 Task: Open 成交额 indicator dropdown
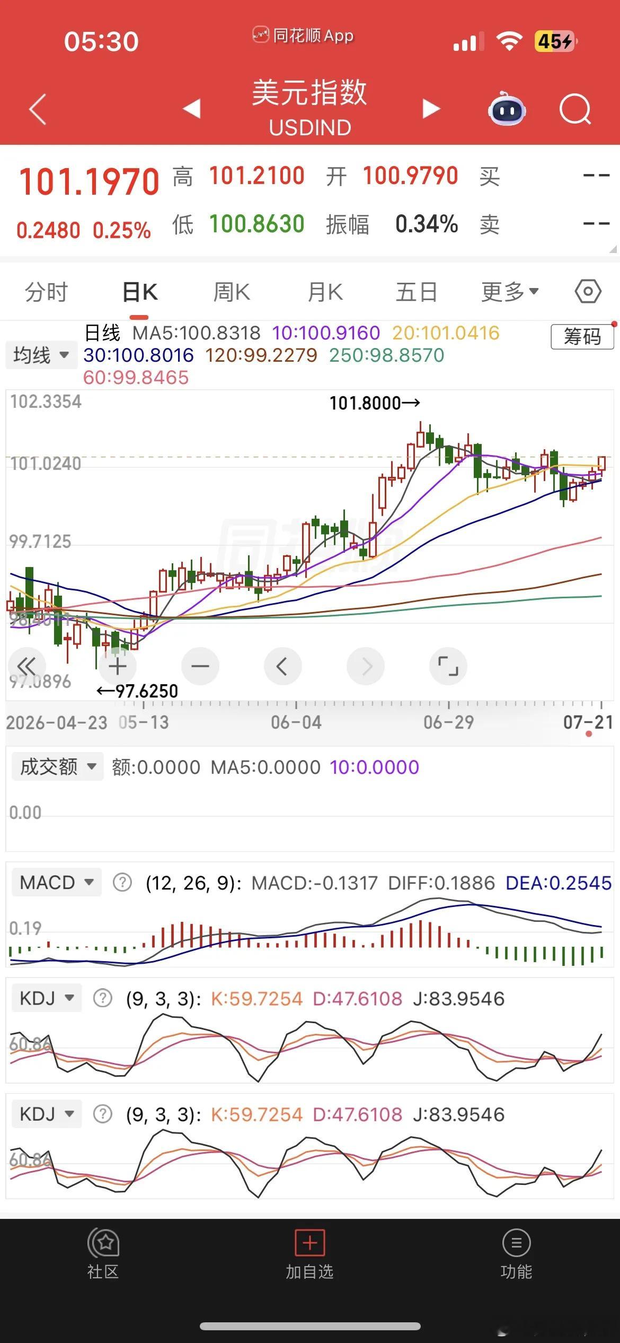click(x=57, y=767)
